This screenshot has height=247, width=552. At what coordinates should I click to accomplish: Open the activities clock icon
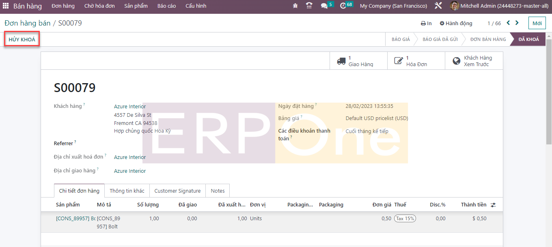tap(343, 6)
